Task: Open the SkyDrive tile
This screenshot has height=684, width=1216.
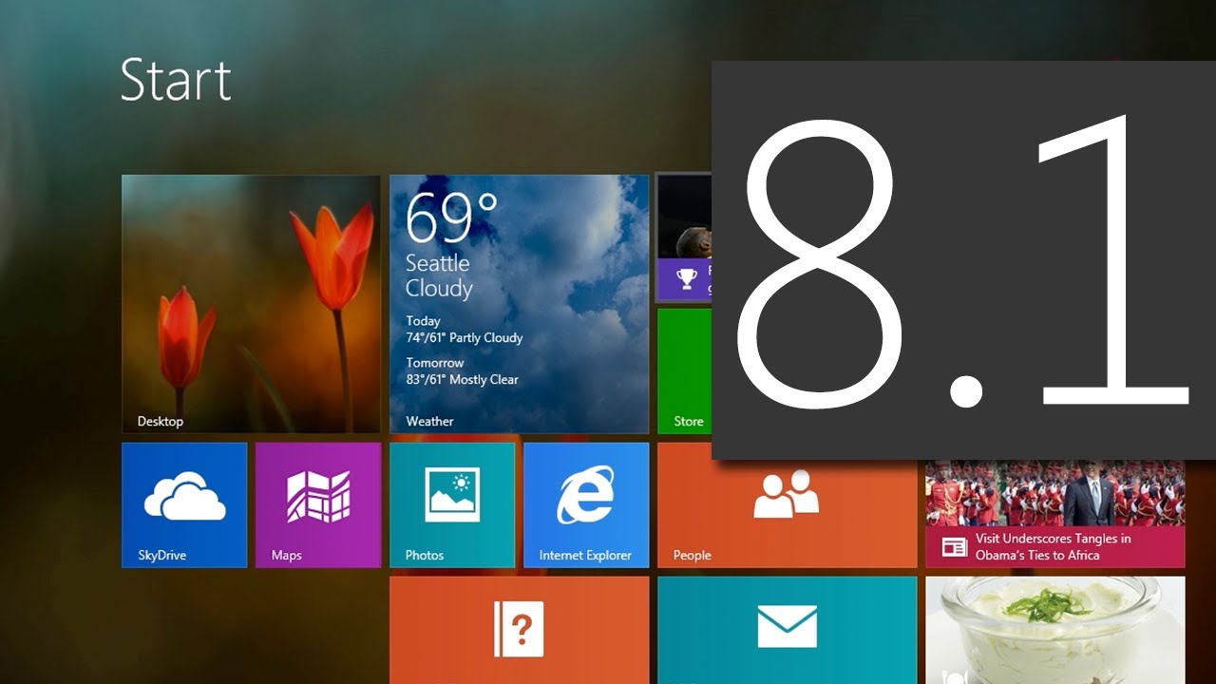Action: [184, 504]
